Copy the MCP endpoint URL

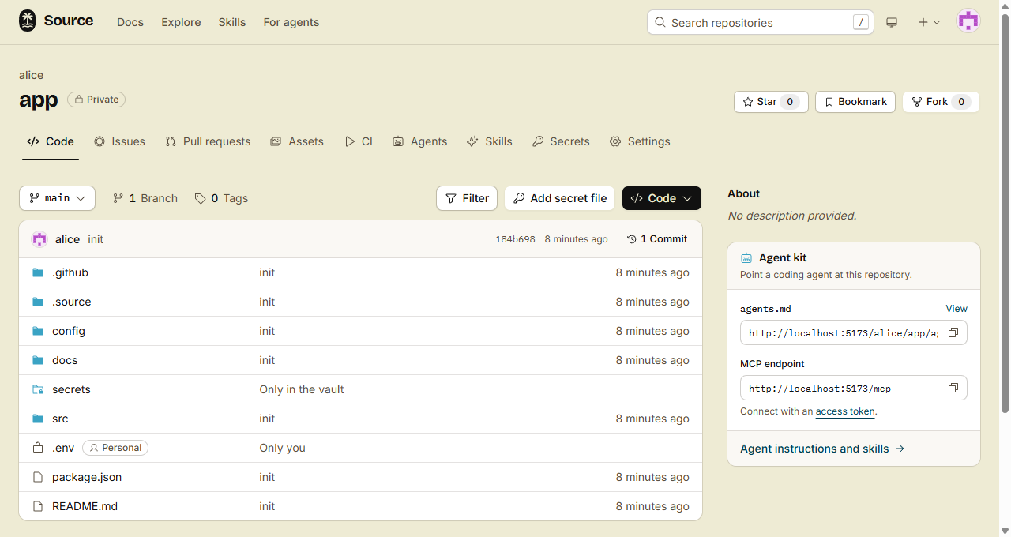click(953, 389)
